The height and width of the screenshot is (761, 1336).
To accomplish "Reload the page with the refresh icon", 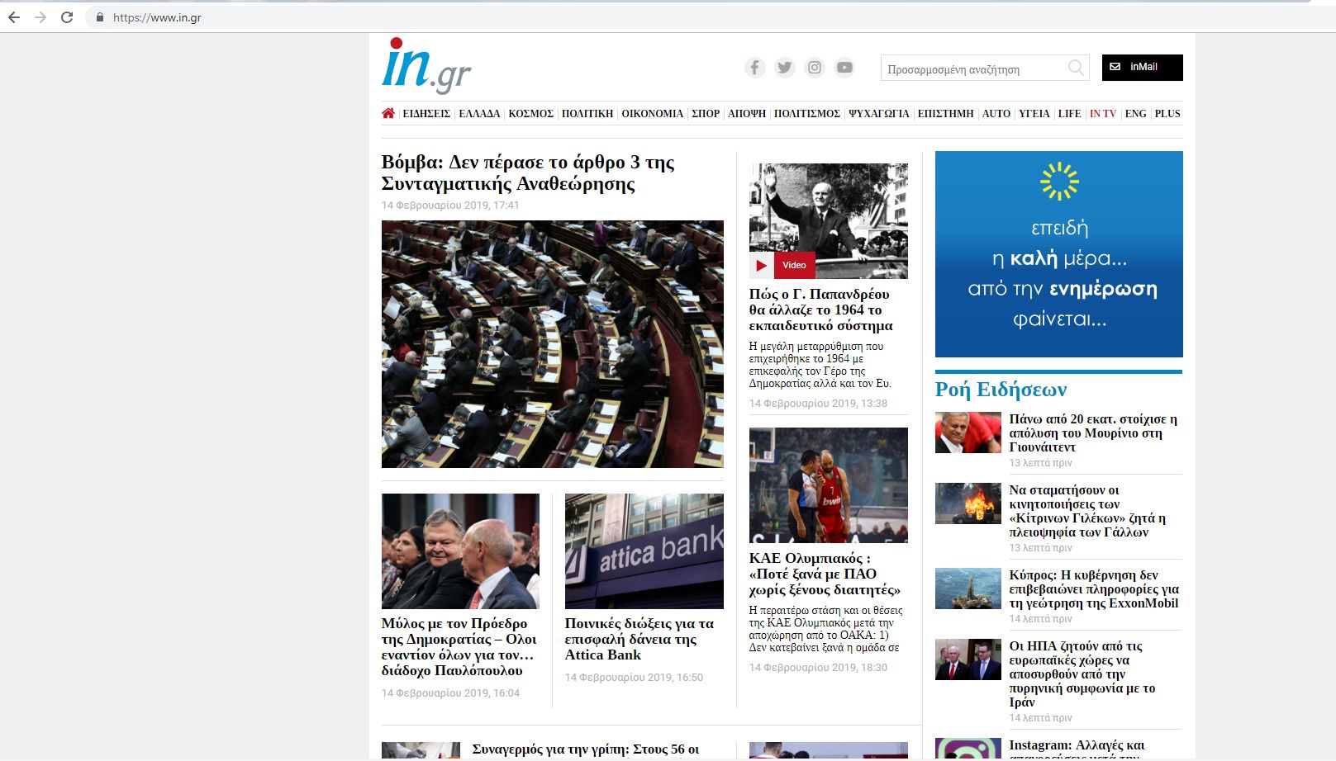I will [x=67, y=17].
